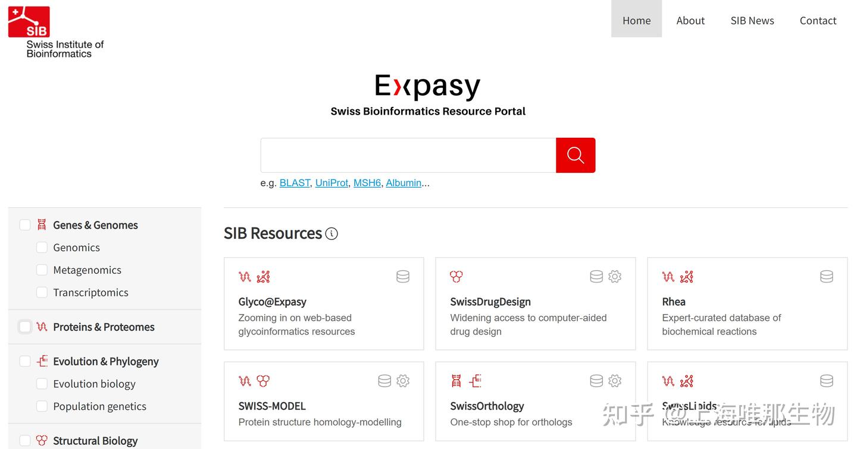This screenshot has height=449, width=857.
Task: Enable the Metagenomics filter checkbox
Action: coord(42,270)
